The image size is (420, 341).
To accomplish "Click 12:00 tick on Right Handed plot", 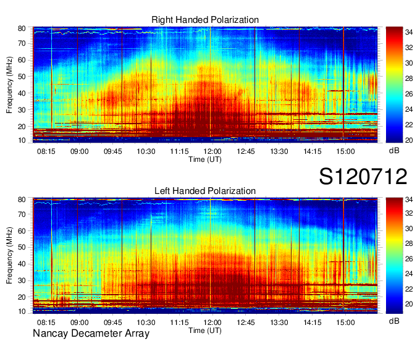I will pos(212,151).
